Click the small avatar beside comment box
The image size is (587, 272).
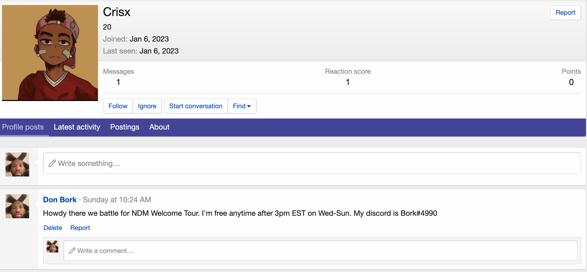52,246
